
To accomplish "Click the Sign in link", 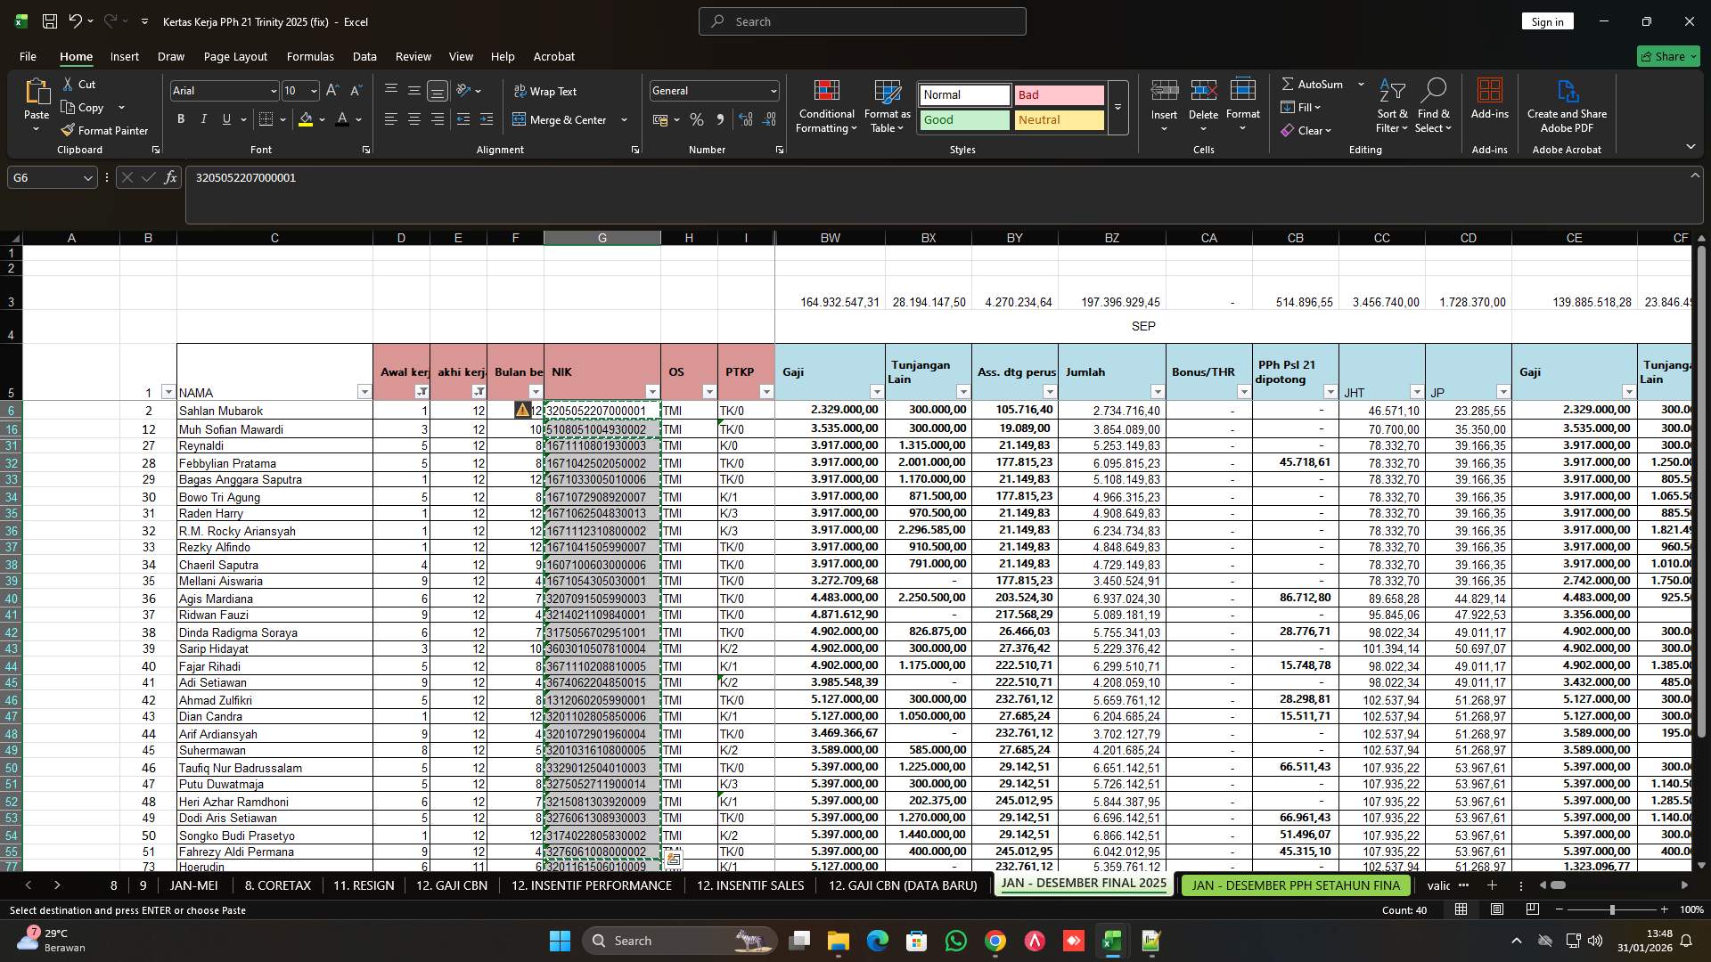I will point(1546,20).
